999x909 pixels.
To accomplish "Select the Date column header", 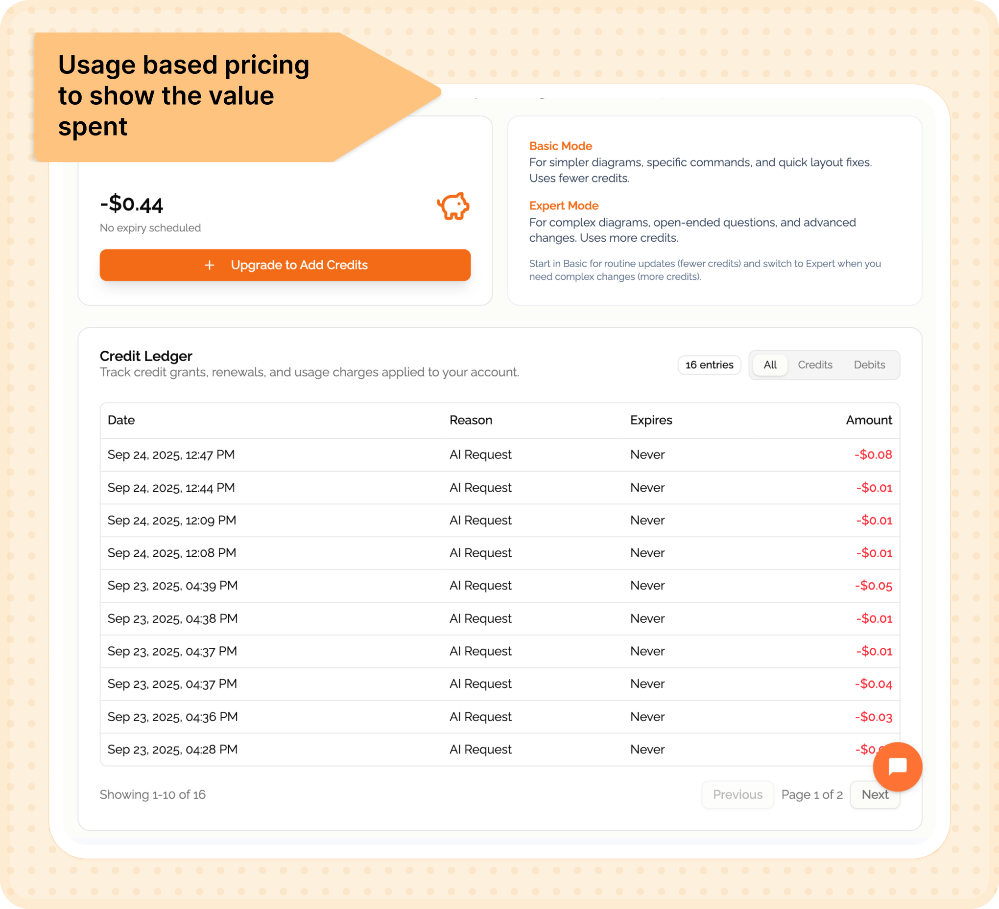I will pyautogui.click(x=120, y=420).
